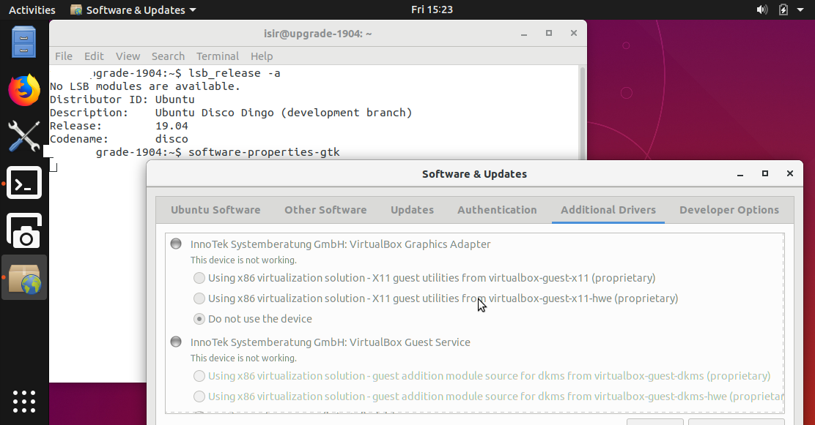The height and width of the screenshot is (425, 815).
Task: Click the clock Fri 15:23
Action: tap(432, 10)
